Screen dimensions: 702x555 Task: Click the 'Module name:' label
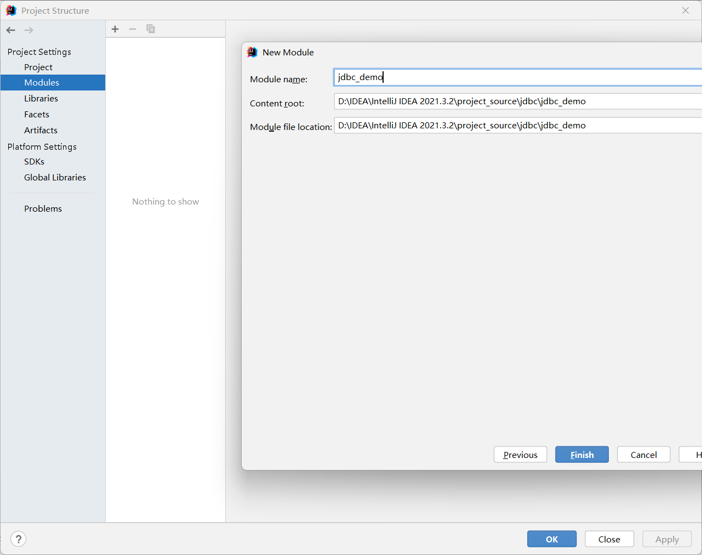[278, 79]
